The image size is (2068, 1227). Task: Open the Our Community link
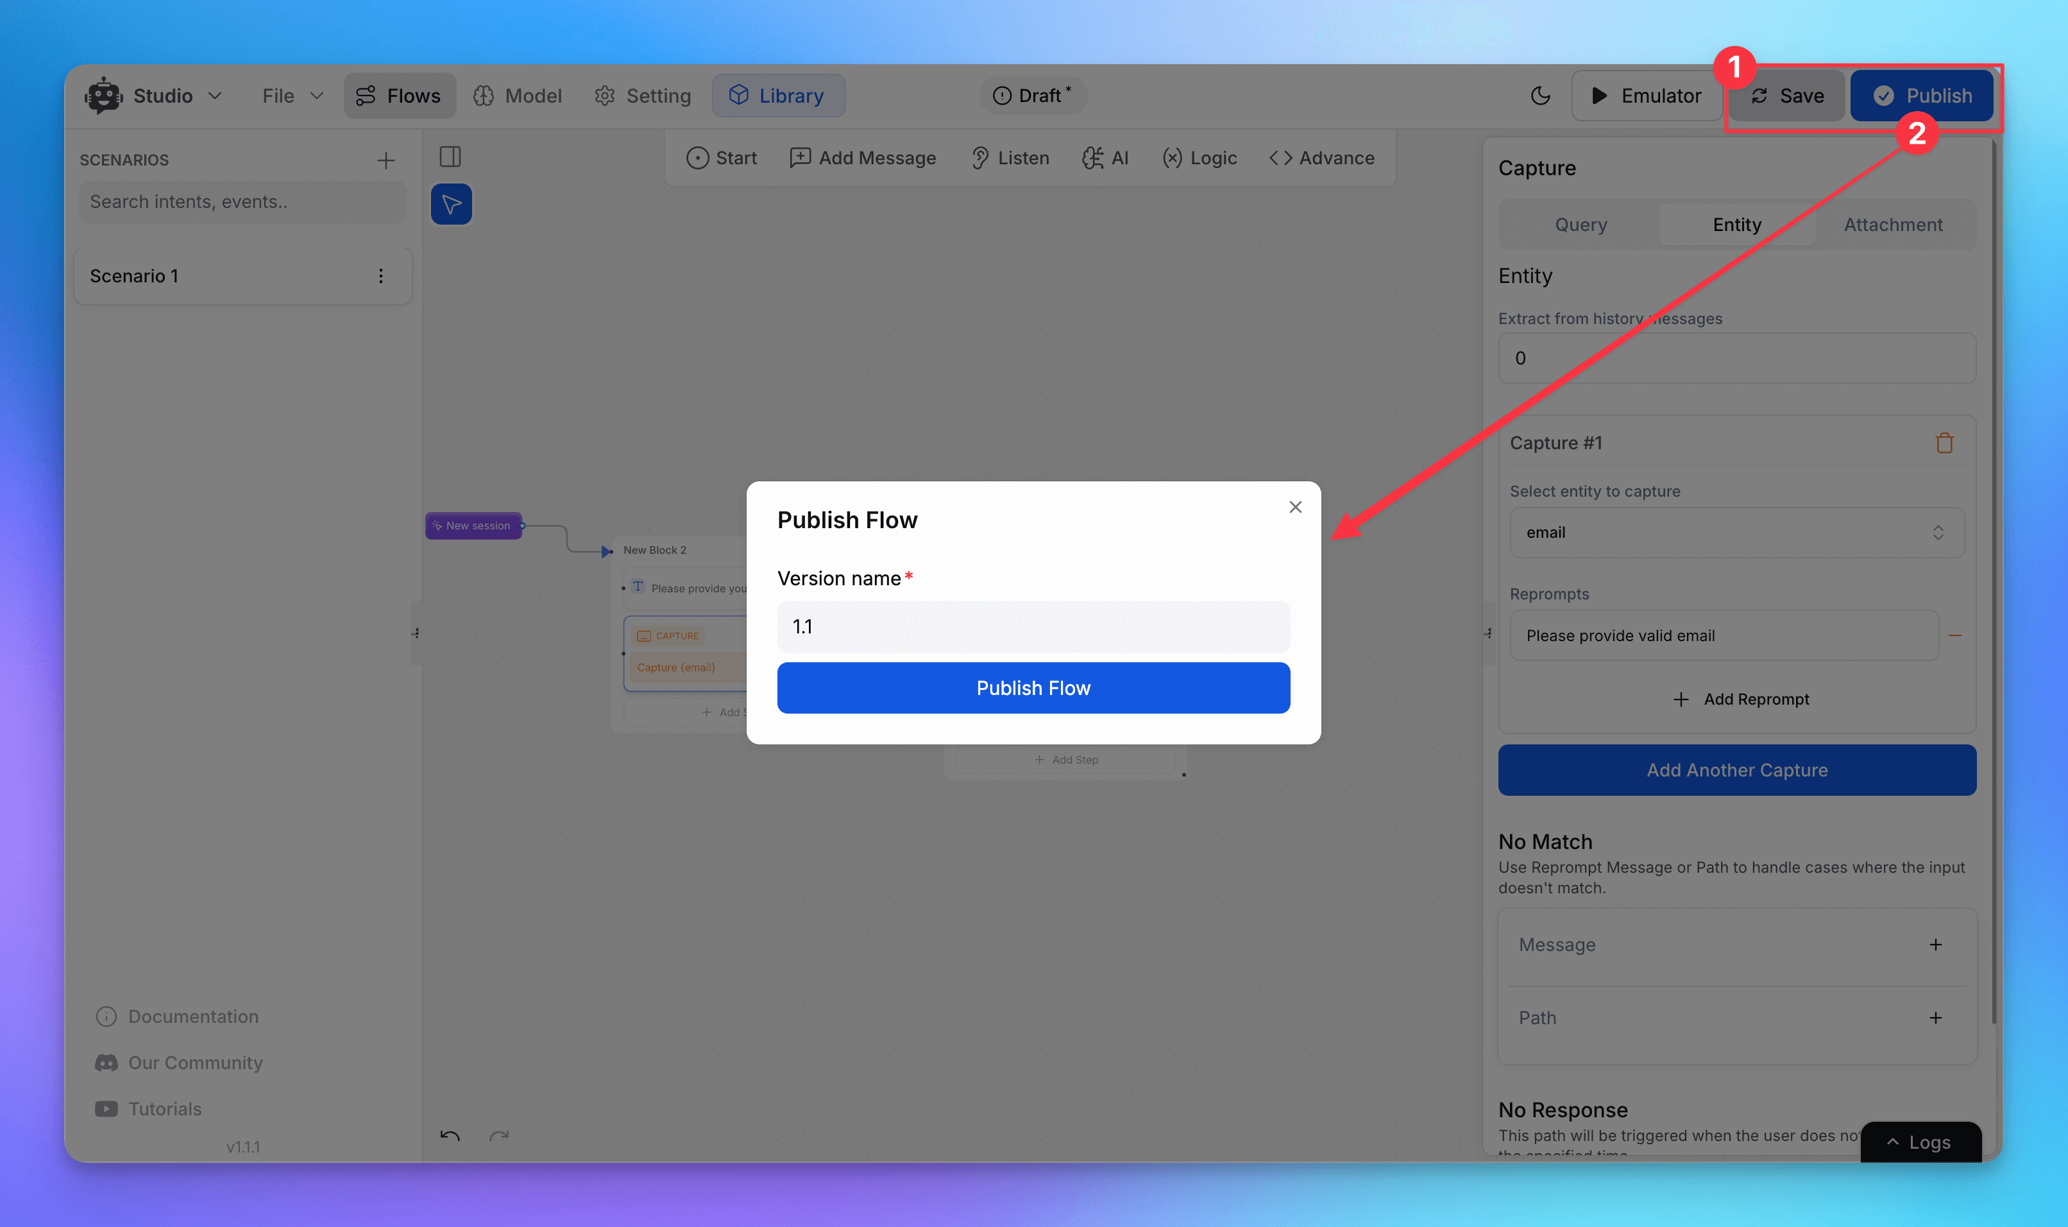180,1063
